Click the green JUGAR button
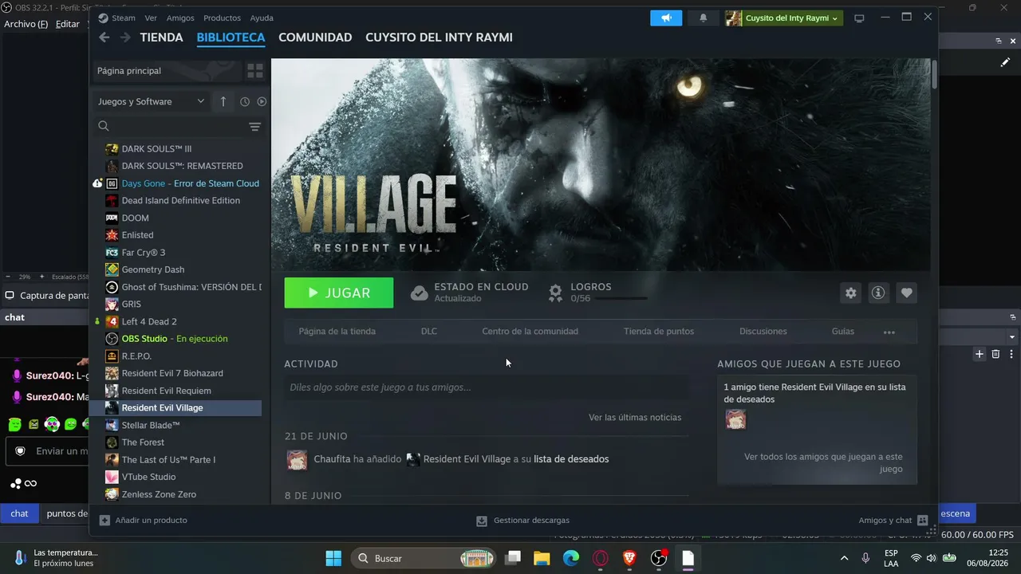 339,293
